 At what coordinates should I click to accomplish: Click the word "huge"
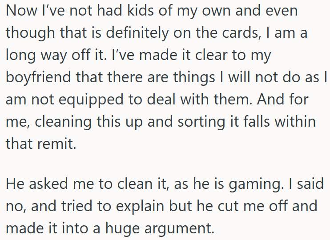[122, 228]
